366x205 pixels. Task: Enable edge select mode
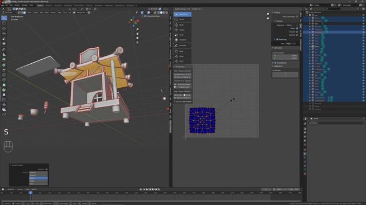[22, 13]
